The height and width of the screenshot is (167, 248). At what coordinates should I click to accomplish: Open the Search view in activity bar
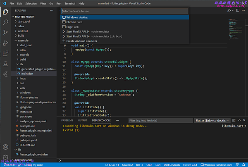(x=6, y=22)
